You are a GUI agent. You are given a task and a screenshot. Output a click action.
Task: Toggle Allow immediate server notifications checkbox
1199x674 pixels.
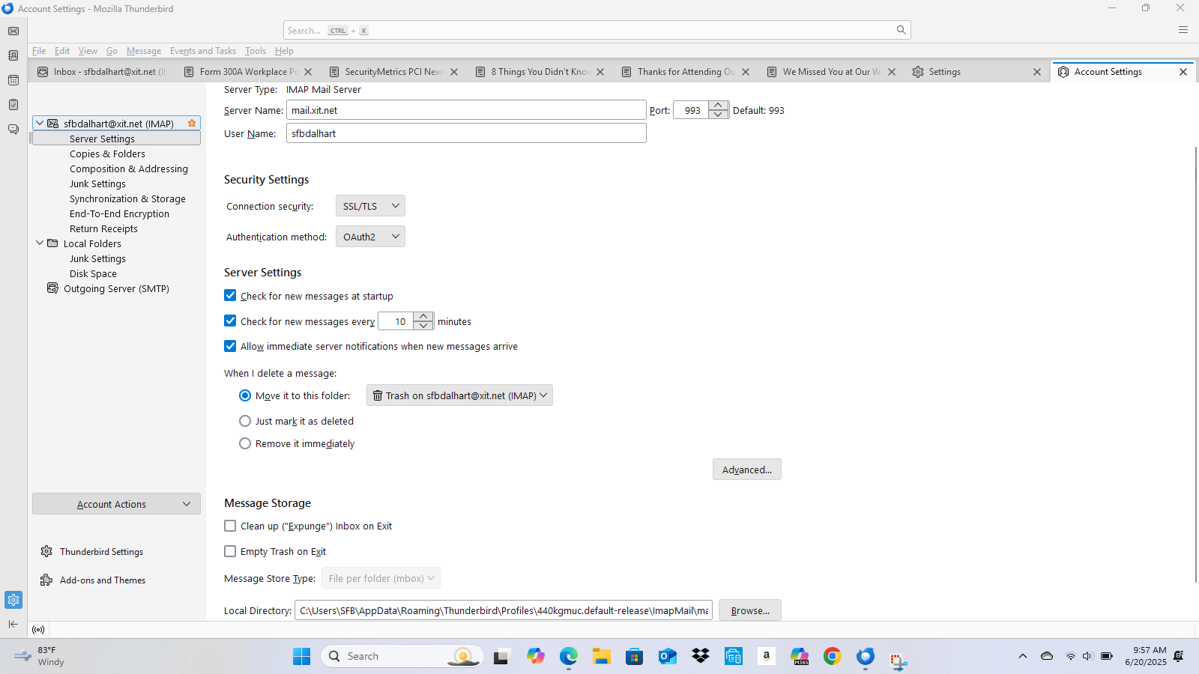coord(230,346)
